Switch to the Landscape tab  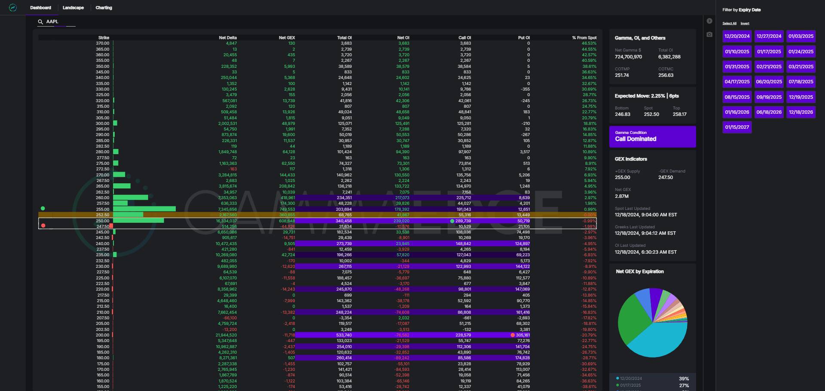(x=73, y=8)
